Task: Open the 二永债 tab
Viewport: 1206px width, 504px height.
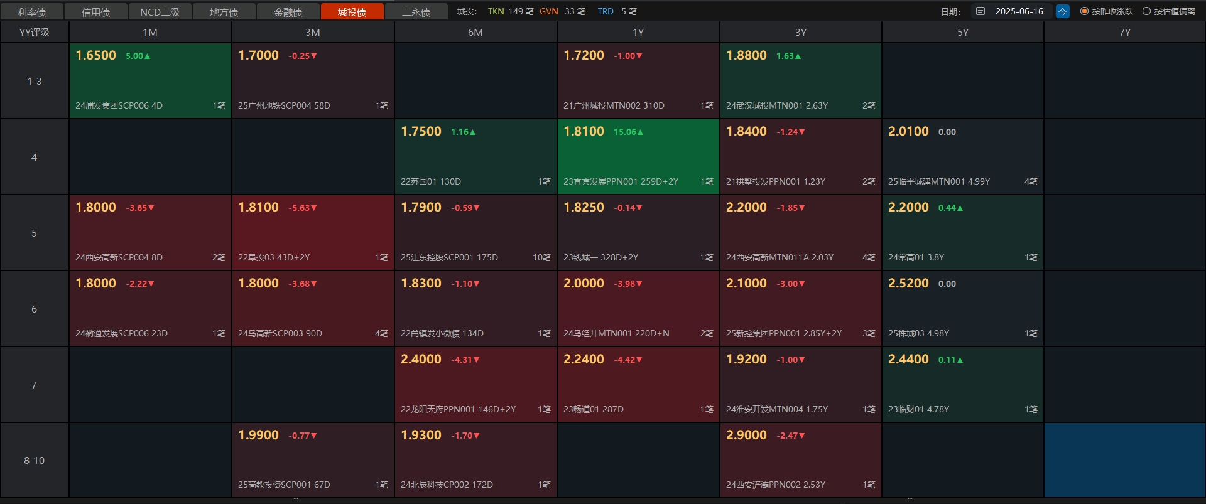Action: [x=416, y=12]
